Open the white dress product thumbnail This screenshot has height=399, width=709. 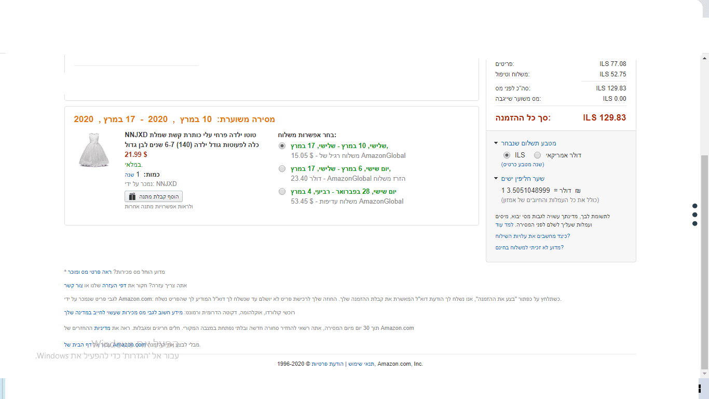94,150
